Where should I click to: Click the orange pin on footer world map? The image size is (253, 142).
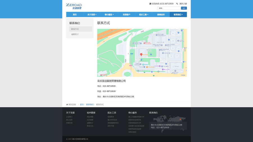(x=180, y=120)
